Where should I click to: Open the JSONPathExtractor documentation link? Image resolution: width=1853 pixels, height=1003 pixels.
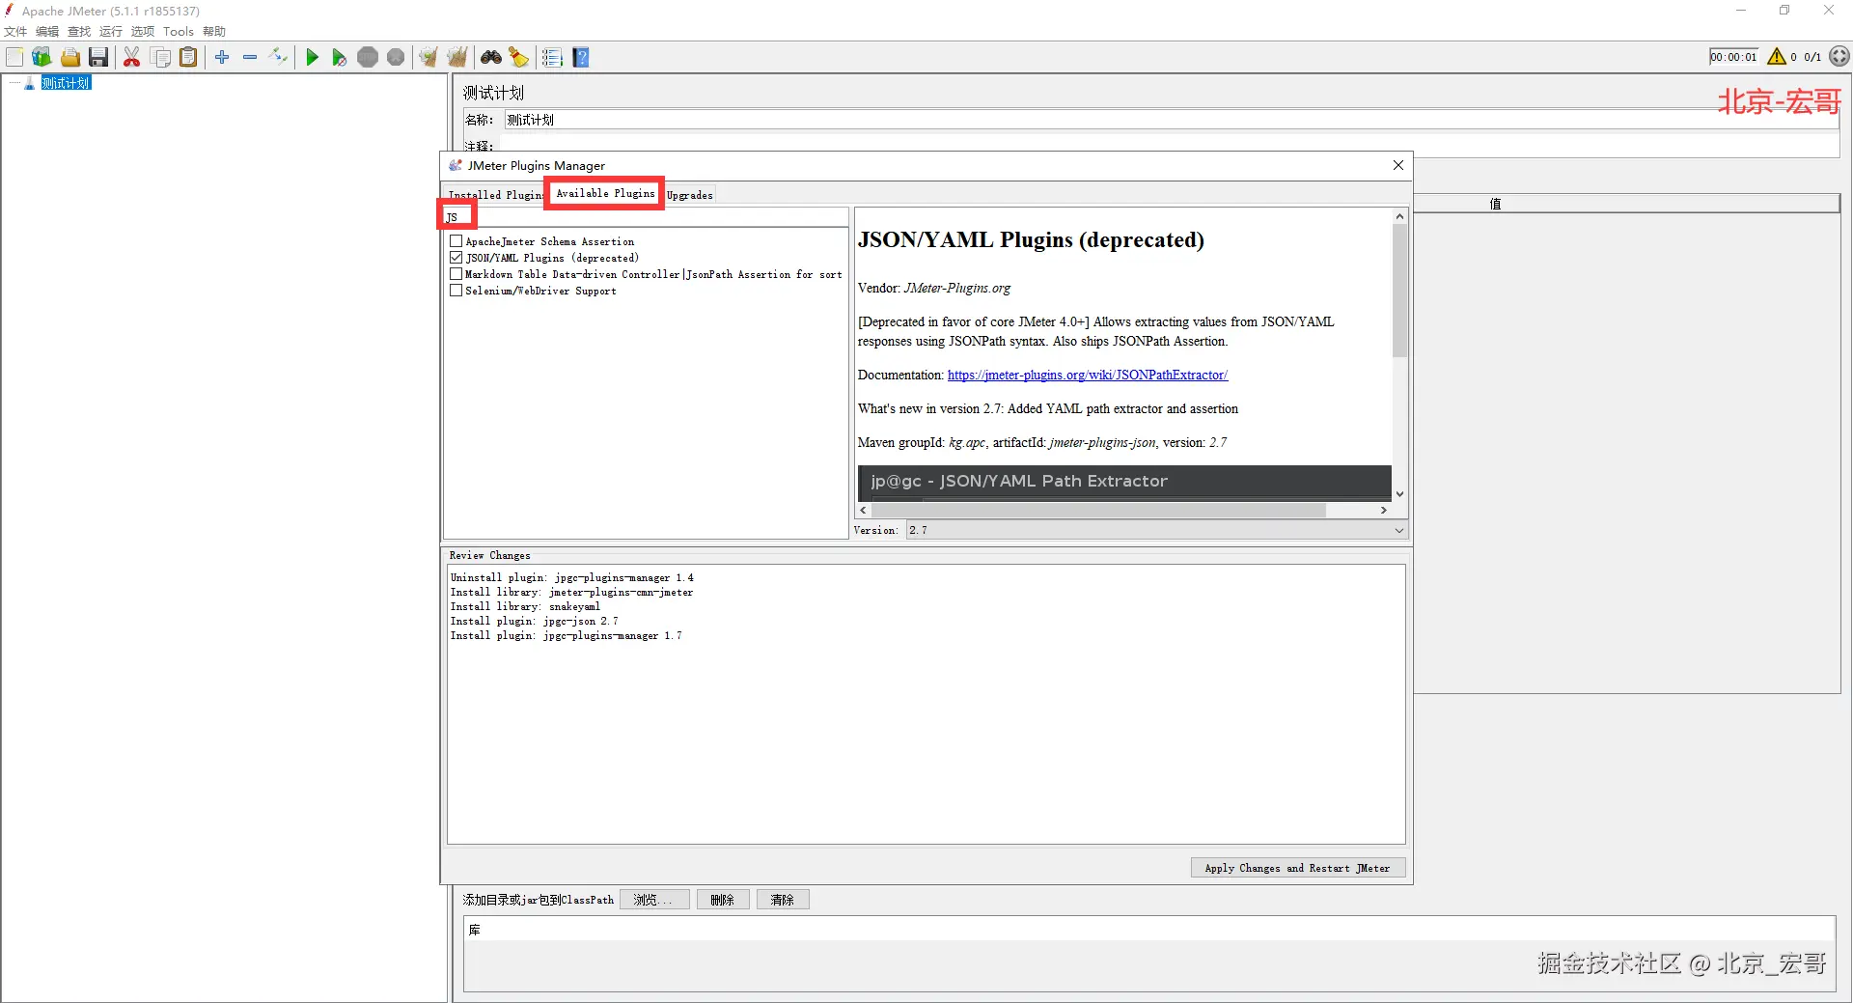tap(1088, 375)
